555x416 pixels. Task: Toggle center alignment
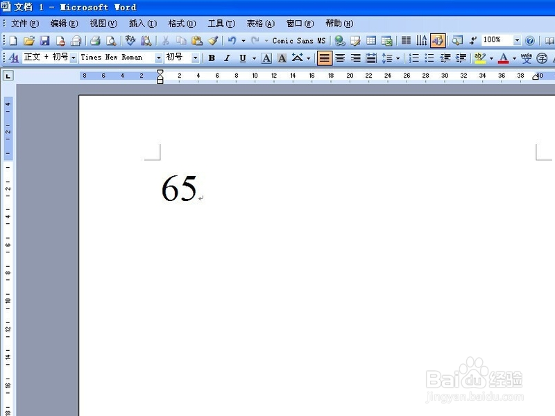340,58
